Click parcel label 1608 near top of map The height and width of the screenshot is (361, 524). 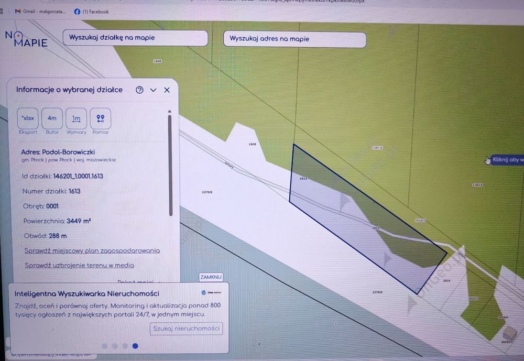coord(157,61)
